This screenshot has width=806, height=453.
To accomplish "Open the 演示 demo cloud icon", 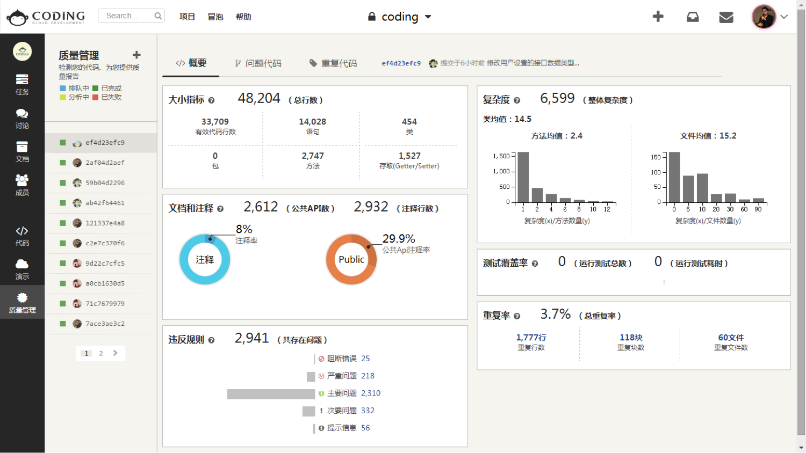I will pyautogui.click(x=22, y=269).
